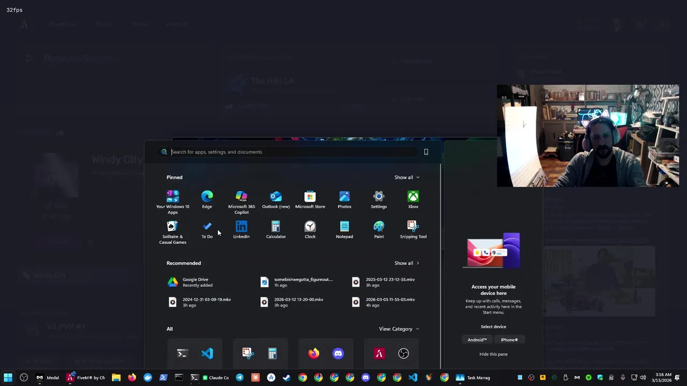The width and height of the screenshot is (687, 386).
Task: Open 2024-12-31 03-09-19.mkv file
Action: pos(200,302)
